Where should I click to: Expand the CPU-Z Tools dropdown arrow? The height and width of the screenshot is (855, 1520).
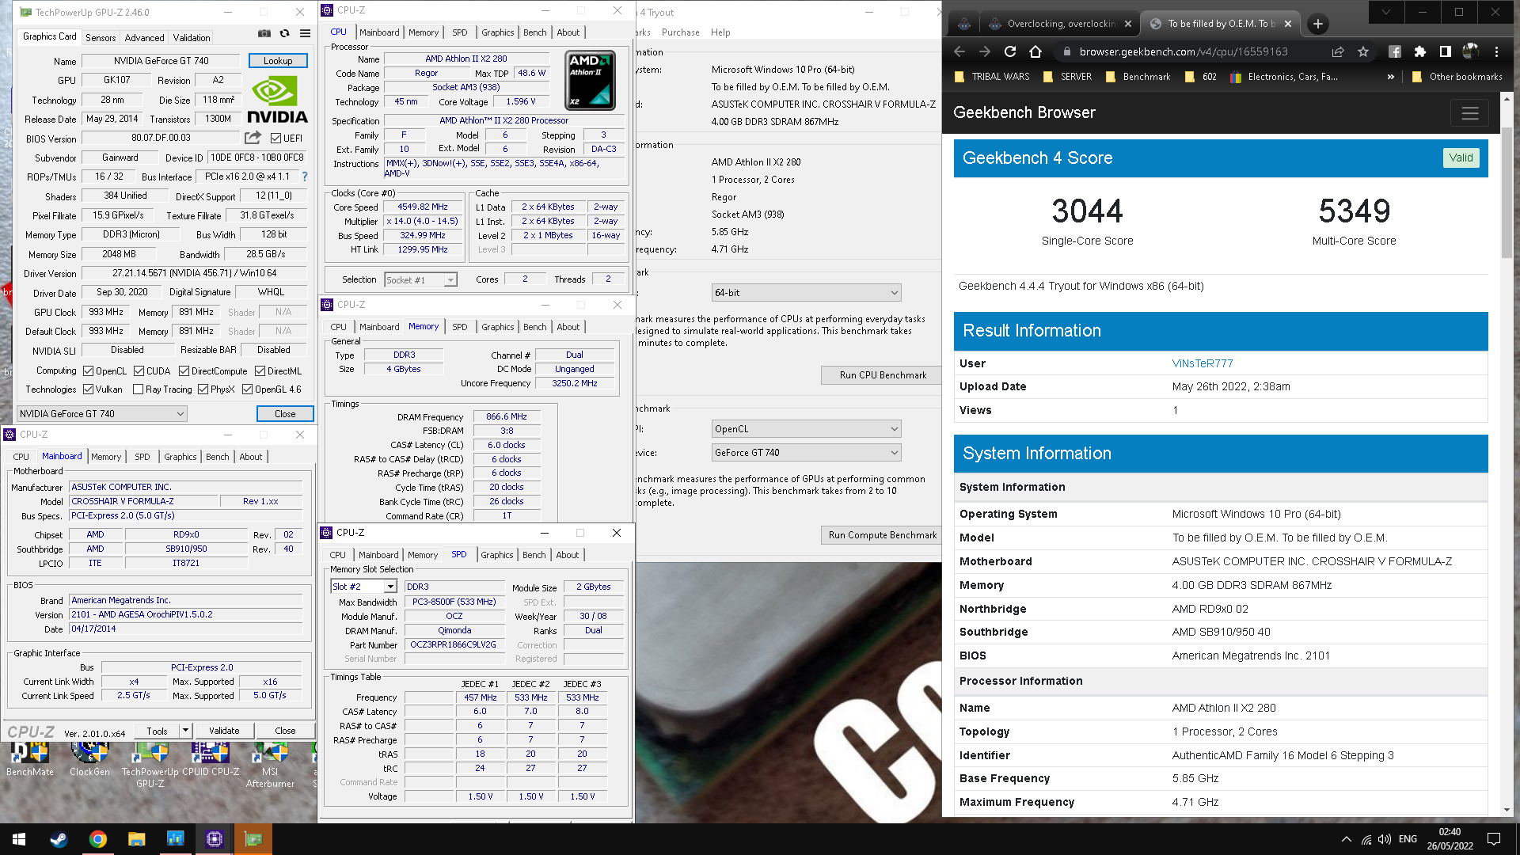click(185, 731)
